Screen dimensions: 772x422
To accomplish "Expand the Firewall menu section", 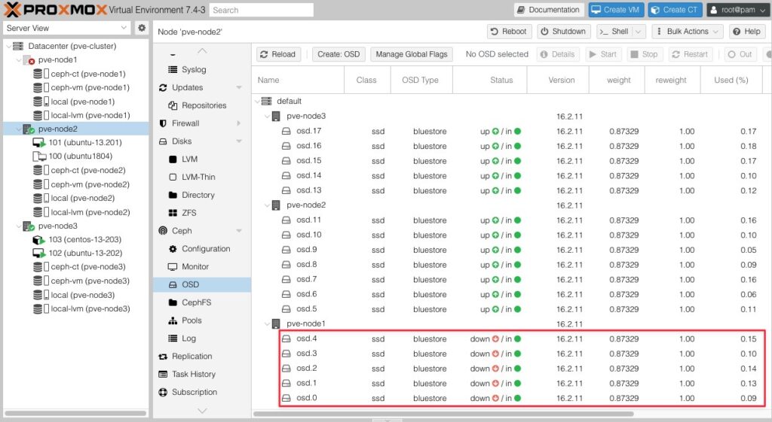I will pos(239,123).
